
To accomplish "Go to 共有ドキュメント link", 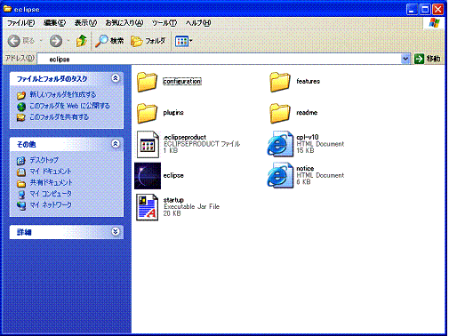I will [x=51, y=182].
